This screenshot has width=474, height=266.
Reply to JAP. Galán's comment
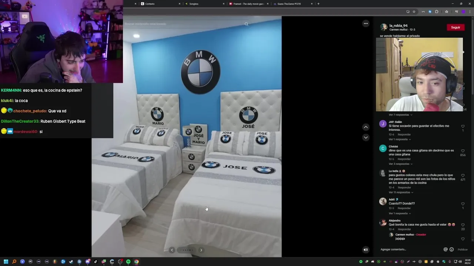click(x=404, y=134)
